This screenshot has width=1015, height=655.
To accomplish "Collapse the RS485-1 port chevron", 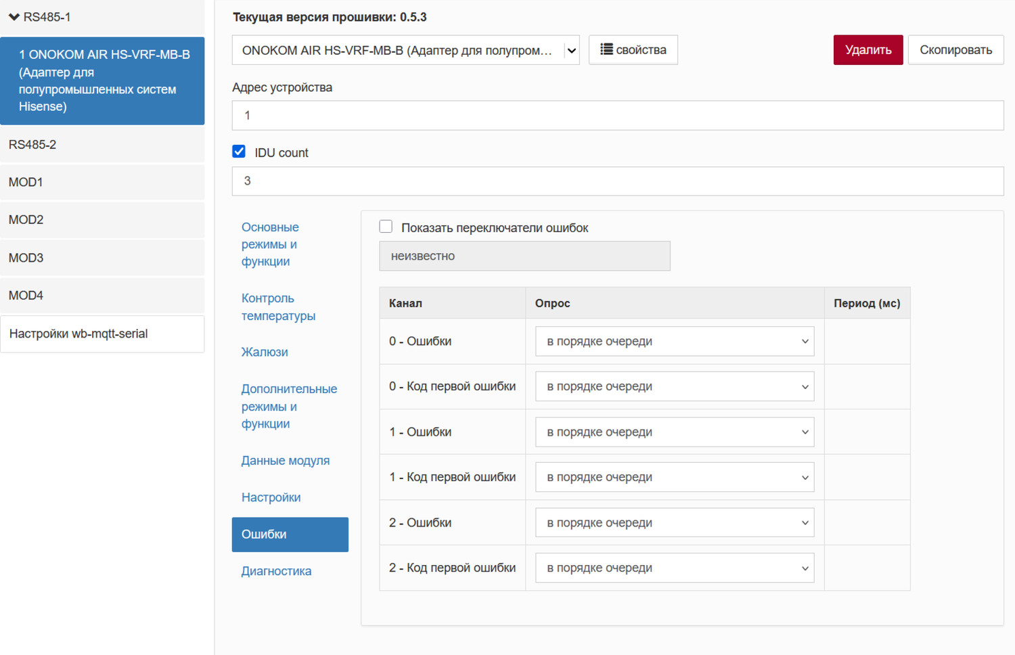I will click(14, 17).
